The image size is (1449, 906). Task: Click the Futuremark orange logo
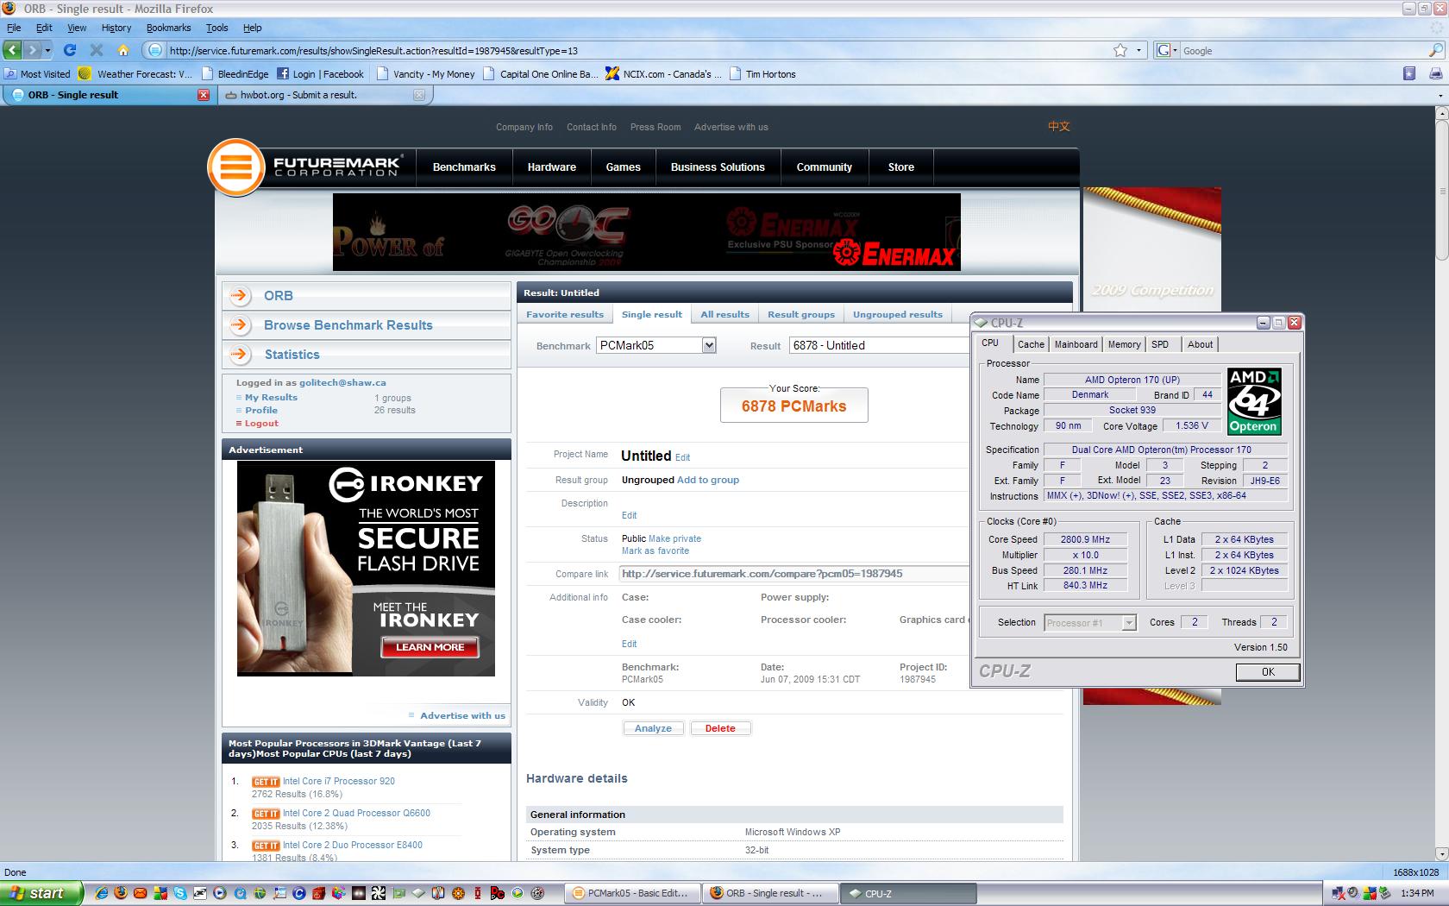tap(235, 167)
